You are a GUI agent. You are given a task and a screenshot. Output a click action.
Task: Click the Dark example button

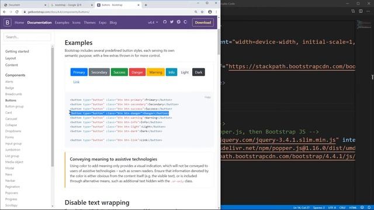(x=199, y=72)
